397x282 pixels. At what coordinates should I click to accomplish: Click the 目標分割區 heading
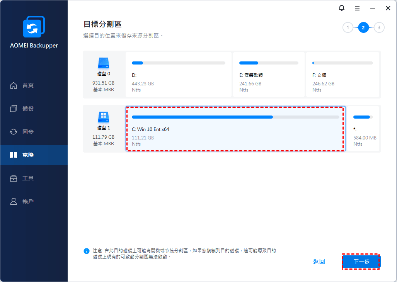pos(102,24)
